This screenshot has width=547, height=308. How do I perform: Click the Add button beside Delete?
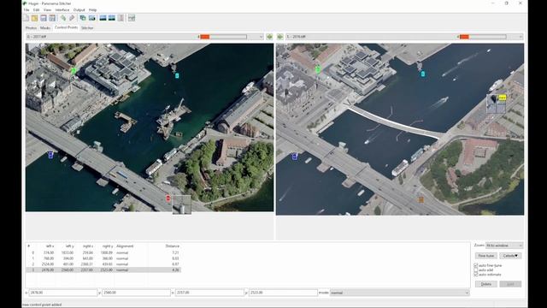(x=510, y=284)
